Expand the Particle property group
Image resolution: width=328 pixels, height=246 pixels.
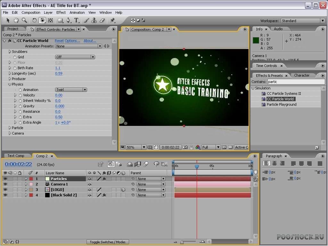coord(10,128)
